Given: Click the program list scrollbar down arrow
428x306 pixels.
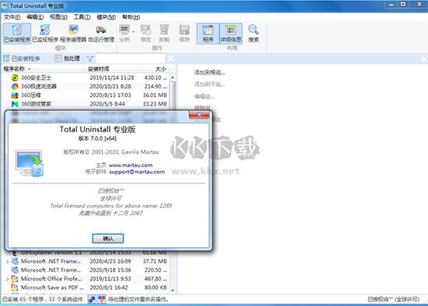Looking at the screenshot, I should tap(173, 290).
